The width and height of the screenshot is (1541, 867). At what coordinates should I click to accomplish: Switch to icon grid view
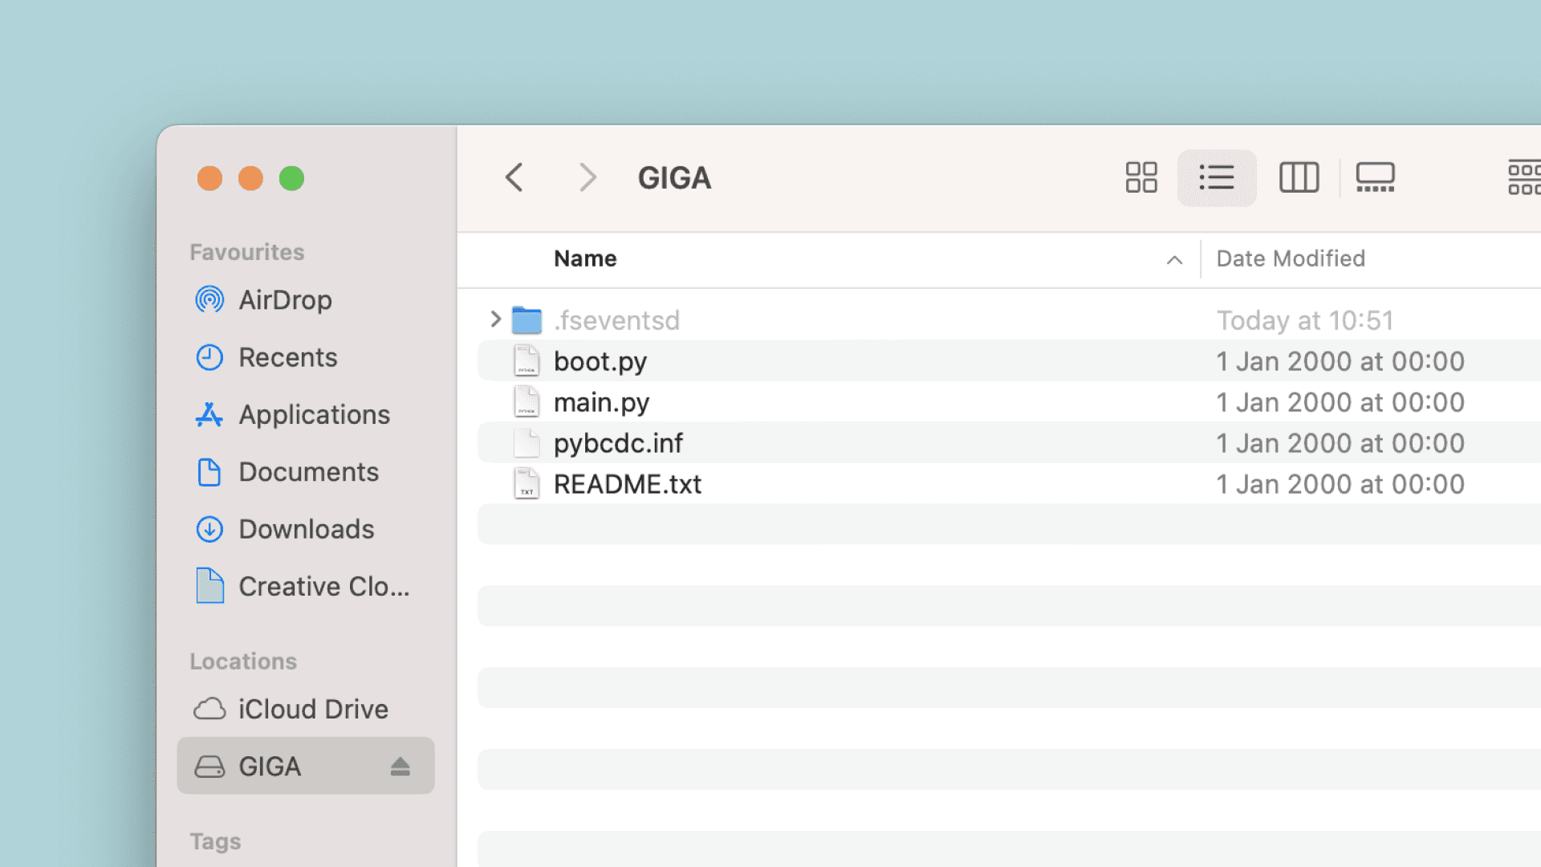(x=1141, y=177)
